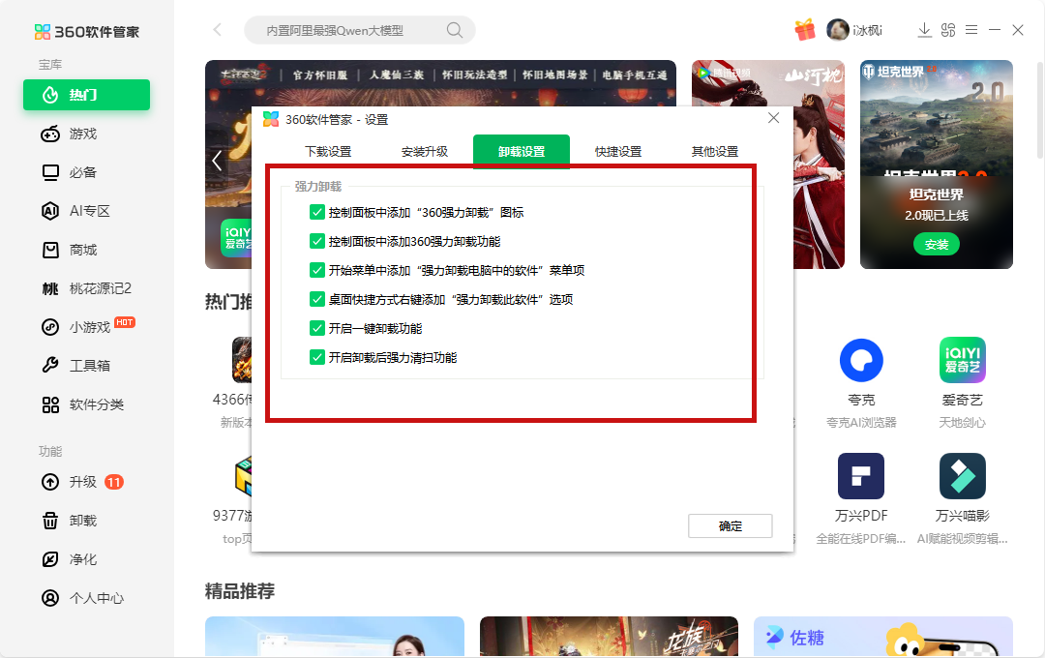Open the 游戏 gamepad icon in sidebar
1045x658 pixels.
click(50, 134)
